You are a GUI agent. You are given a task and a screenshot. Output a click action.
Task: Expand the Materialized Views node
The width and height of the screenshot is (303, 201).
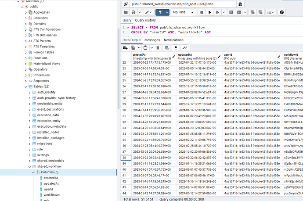pos(26,64)
